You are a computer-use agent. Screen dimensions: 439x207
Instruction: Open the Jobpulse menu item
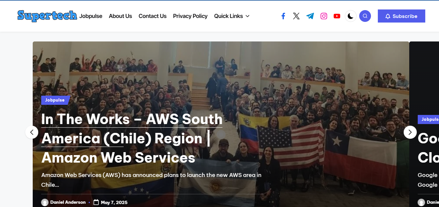pos(91,16)
